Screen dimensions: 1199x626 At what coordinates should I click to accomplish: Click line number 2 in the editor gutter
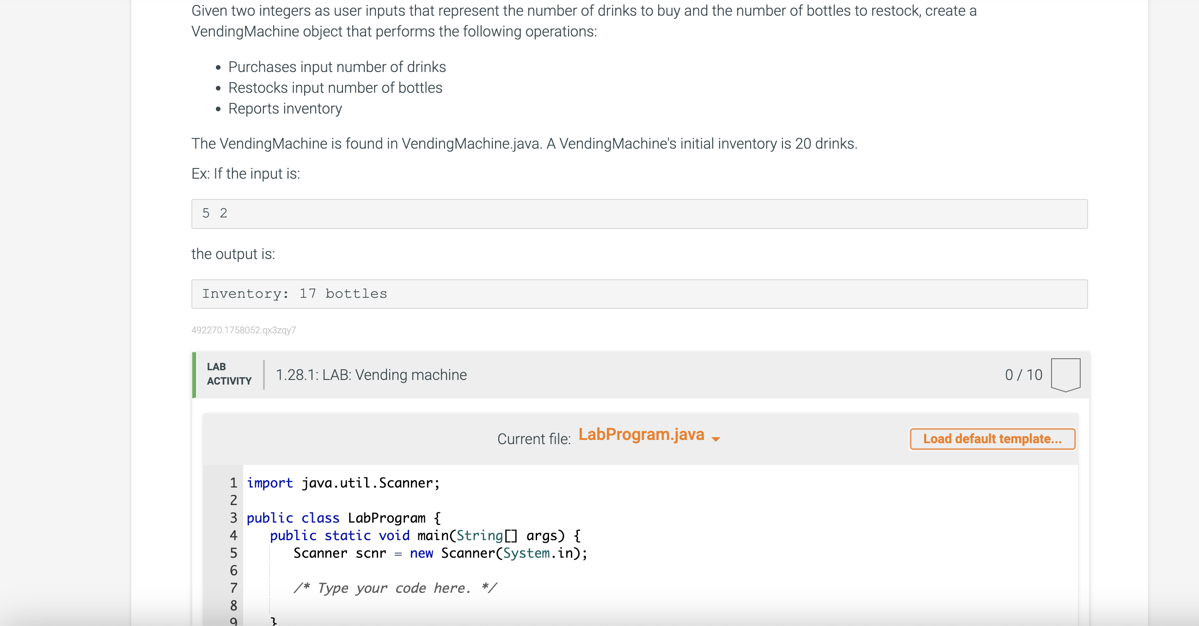coord(233,500)
